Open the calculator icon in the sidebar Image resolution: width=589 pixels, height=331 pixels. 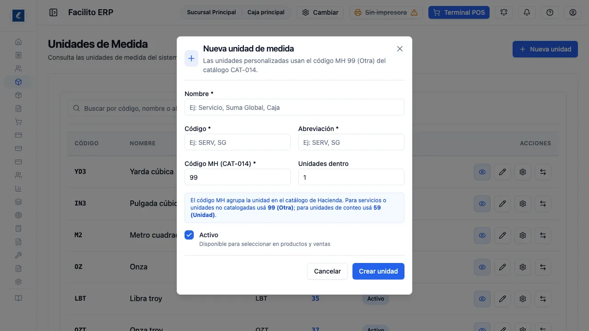click(x=18, y=228)
